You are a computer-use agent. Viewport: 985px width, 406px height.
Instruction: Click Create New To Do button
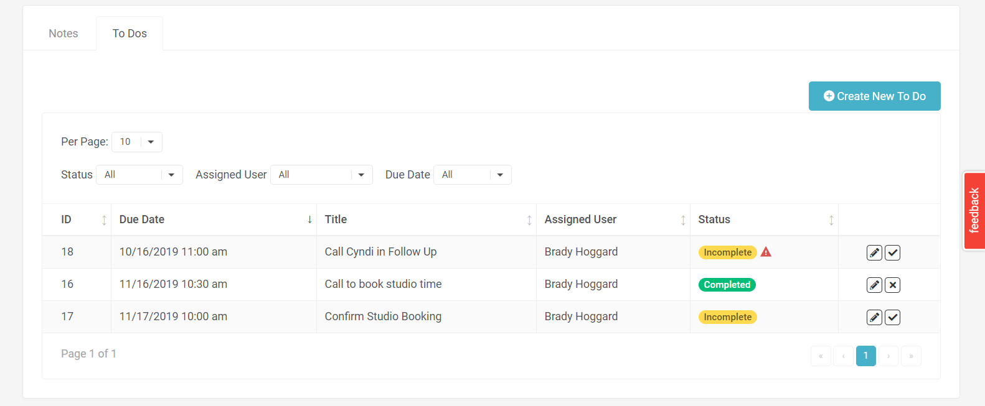(874, 96)
